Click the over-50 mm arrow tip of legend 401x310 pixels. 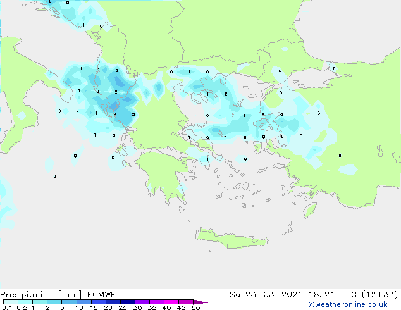[x=200, y=302]
